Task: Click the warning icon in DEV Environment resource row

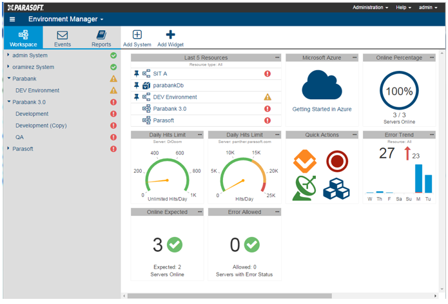Action: coord(268,97)
